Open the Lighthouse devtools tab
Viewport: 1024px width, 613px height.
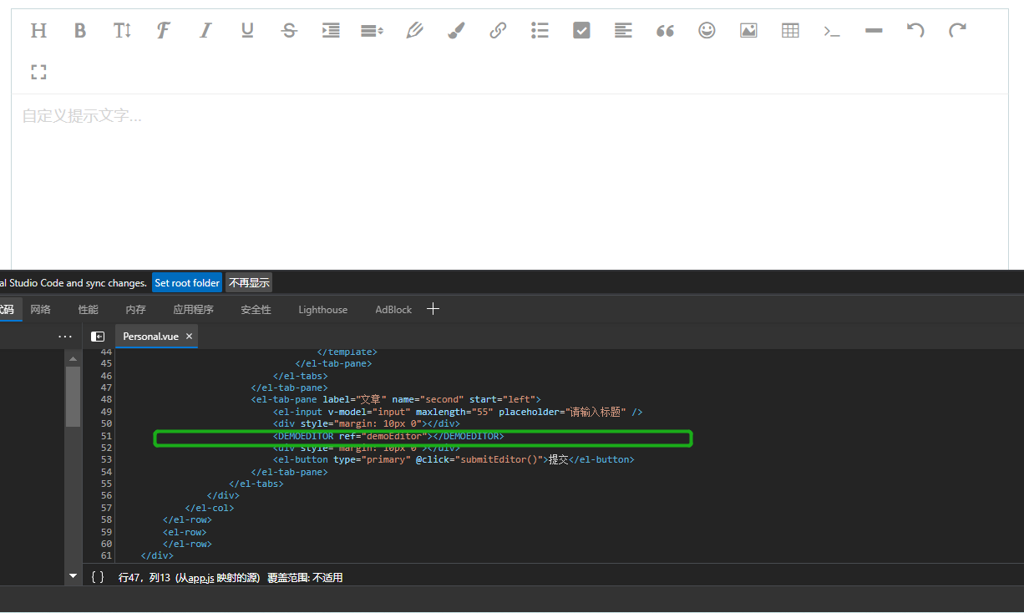(322, 309)
